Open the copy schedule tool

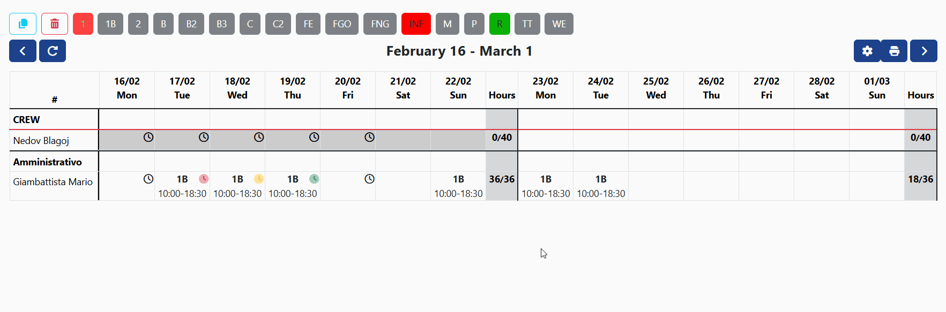23,24
